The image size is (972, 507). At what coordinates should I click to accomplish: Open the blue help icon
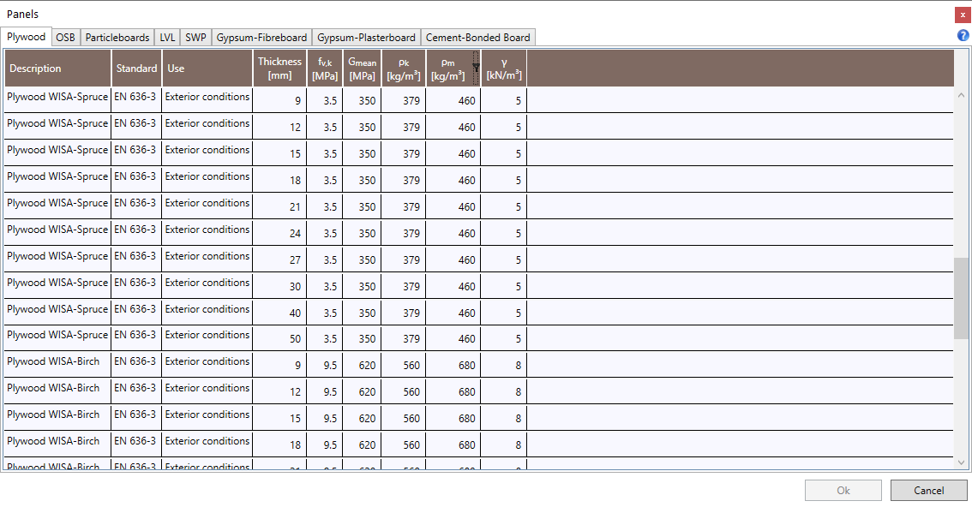click(963, 36)
